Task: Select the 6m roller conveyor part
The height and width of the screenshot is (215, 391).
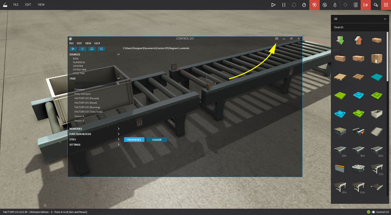Action: click(377, 151)
